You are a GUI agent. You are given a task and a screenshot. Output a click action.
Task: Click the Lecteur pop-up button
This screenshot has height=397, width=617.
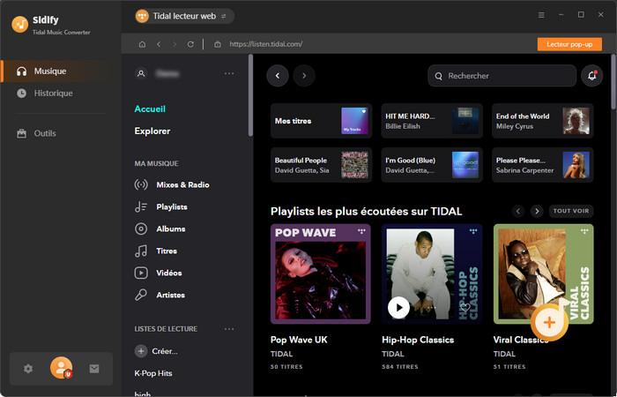click(569, 44)
